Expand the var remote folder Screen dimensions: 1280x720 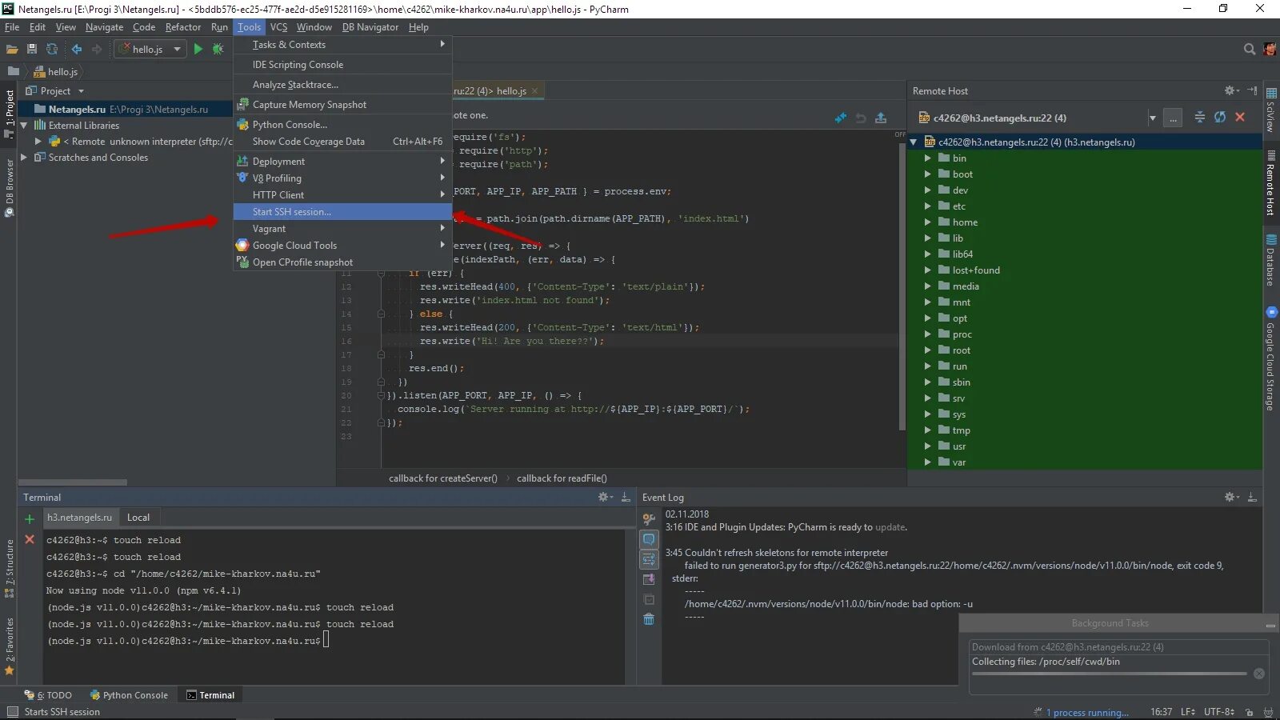(x=928, y=462)
